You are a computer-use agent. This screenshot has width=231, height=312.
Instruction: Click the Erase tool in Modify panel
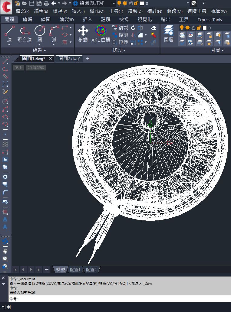(x=153, y=28)
